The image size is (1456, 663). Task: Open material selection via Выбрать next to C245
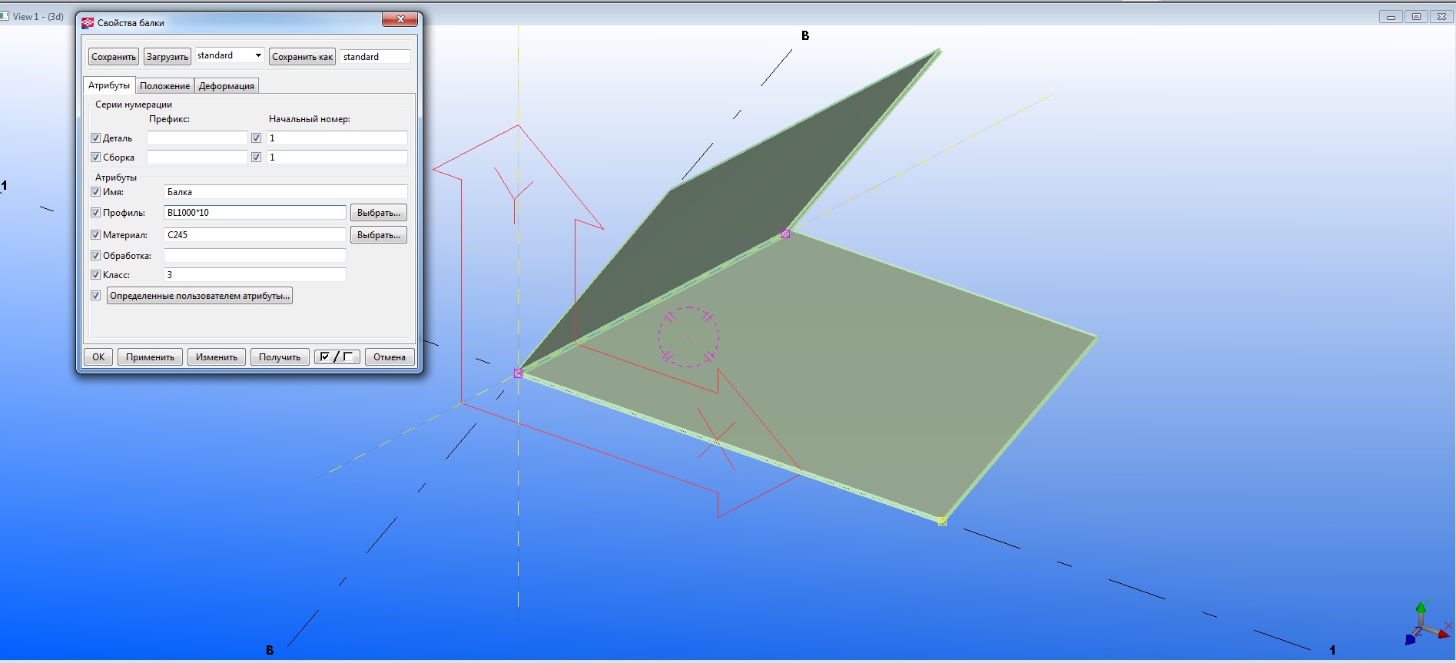[x=378, y=235]
